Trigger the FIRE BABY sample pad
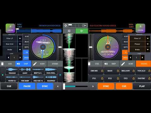 point(25,78)
